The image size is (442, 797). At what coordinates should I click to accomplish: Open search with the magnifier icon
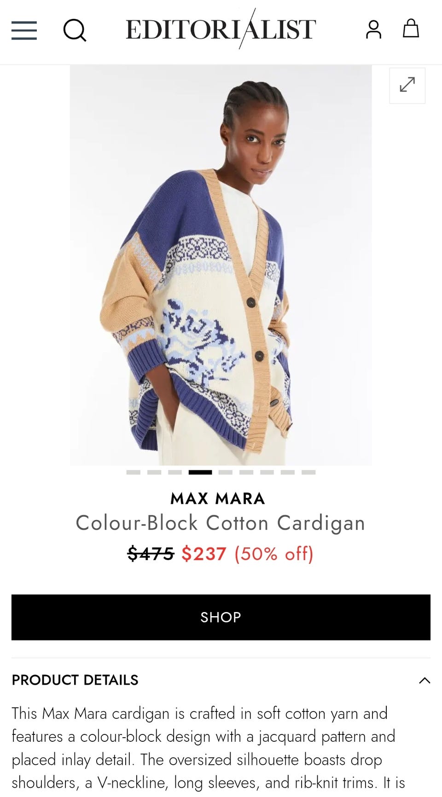[75, 30]
